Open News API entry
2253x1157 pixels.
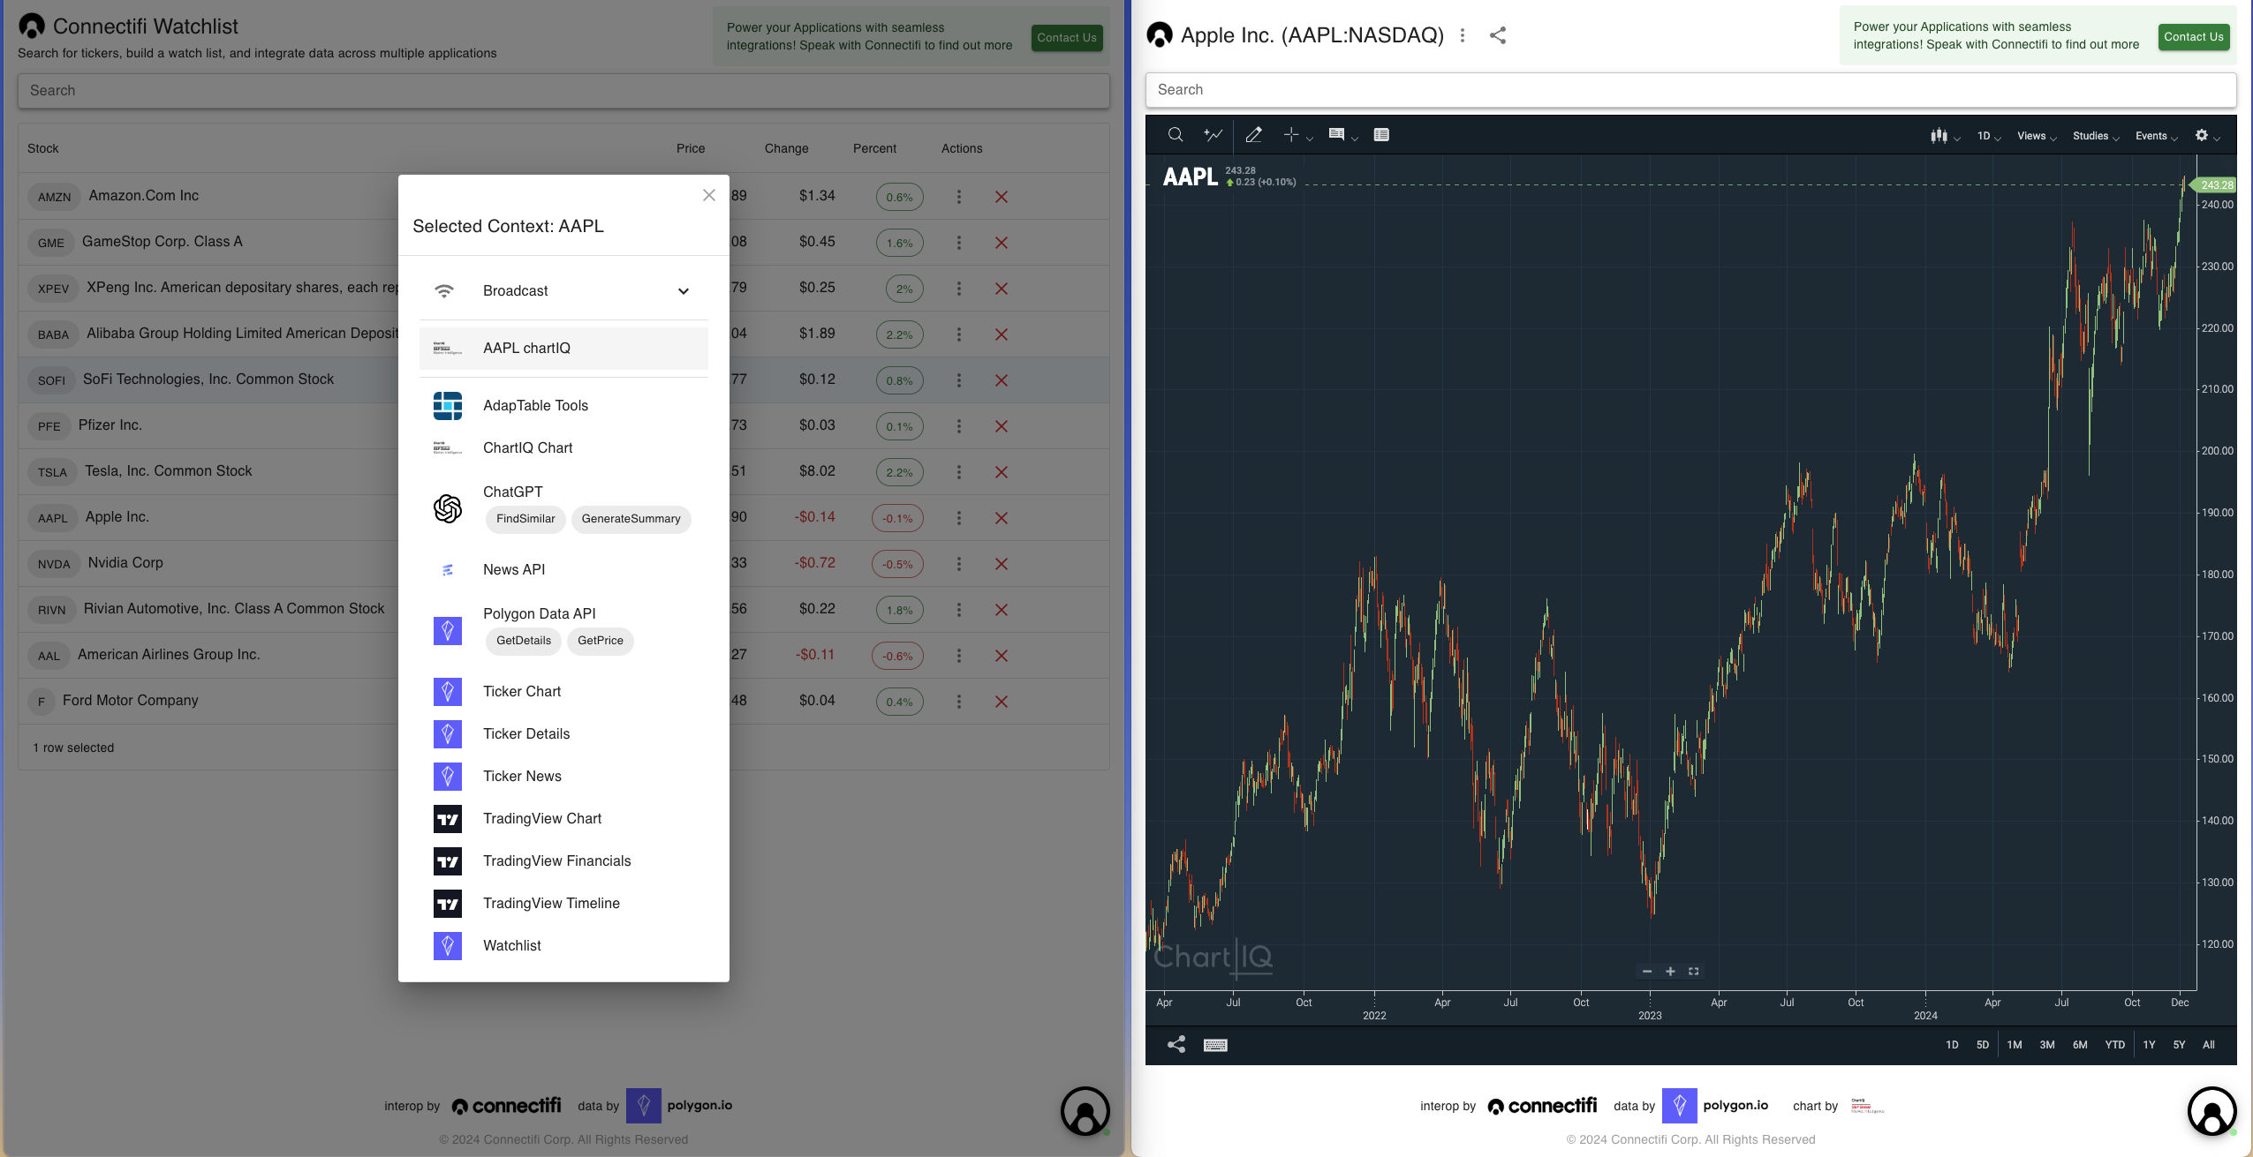point(563,569)
